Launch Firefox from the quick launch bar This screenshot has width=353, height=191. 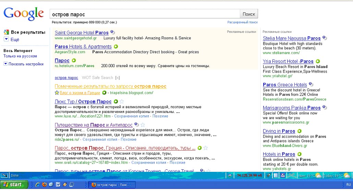tap(44, 184)
